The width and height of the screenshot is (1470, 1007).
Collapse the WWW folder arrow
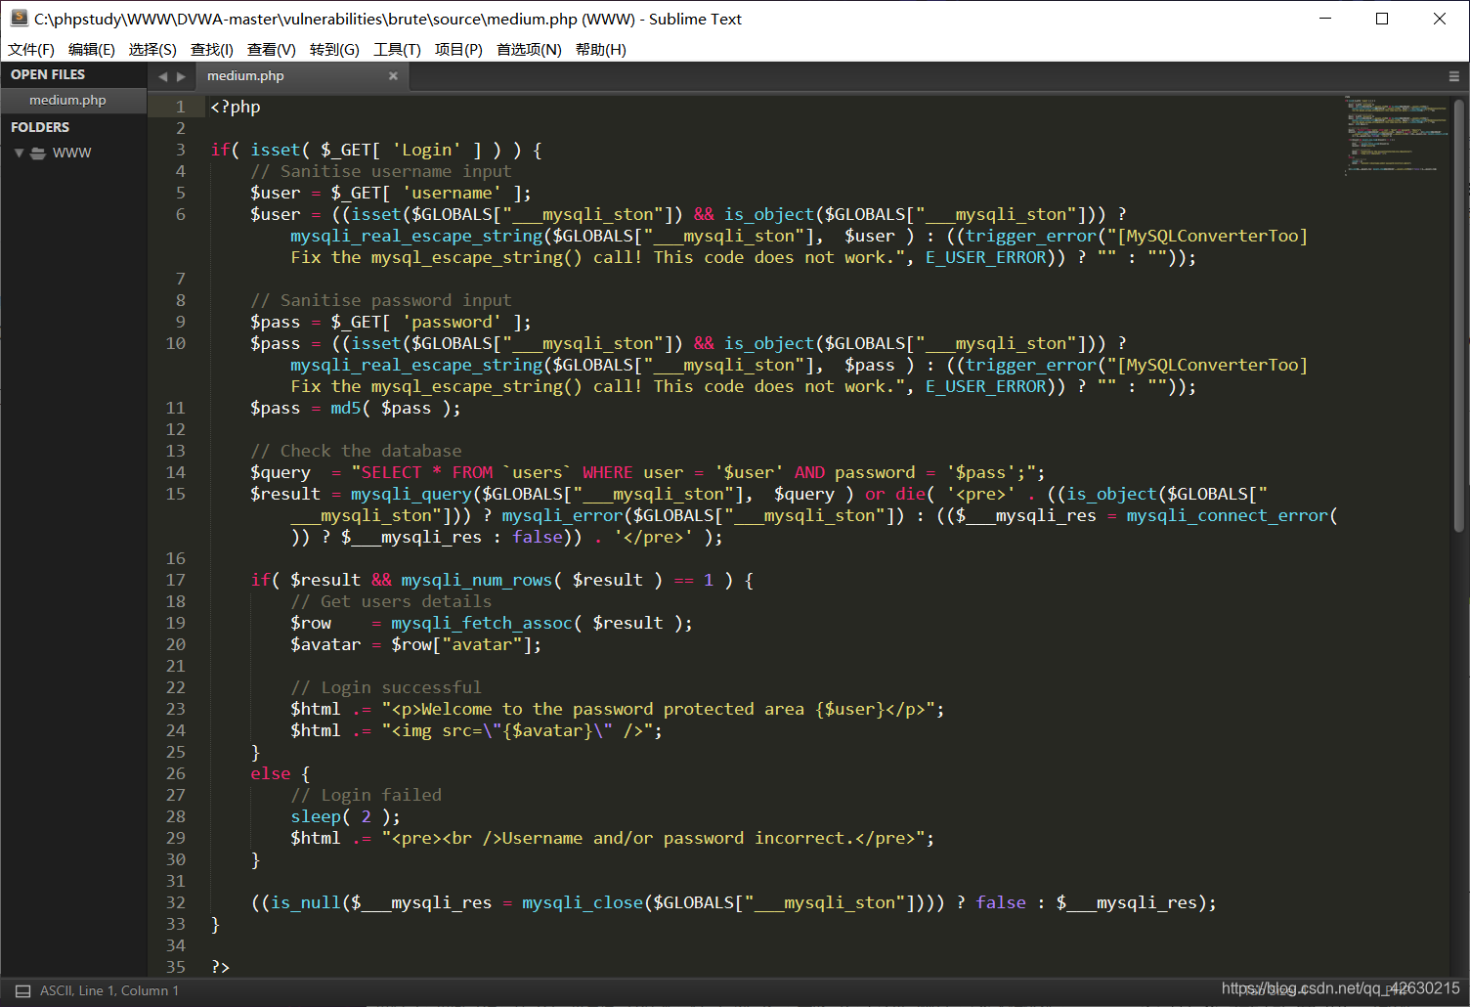coord(19,153)
